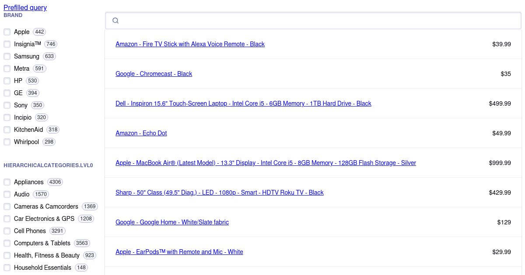Tick the KitchenAid brand checkbox
Image resolution: width=525 pixels, height=275 pixels.
pos(7,130)
